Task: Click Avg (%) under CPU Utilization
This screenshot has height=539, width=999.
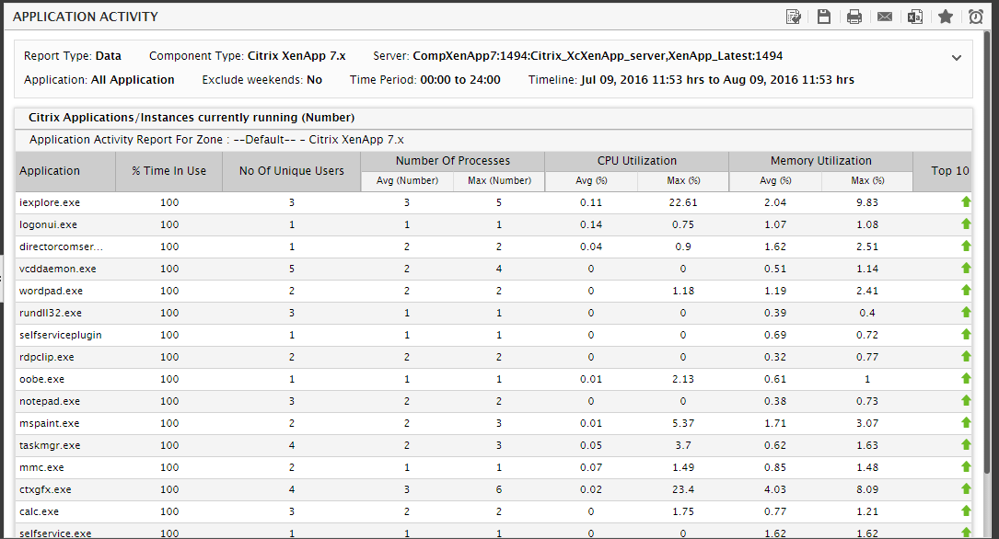Action: [x=591, y=180]
